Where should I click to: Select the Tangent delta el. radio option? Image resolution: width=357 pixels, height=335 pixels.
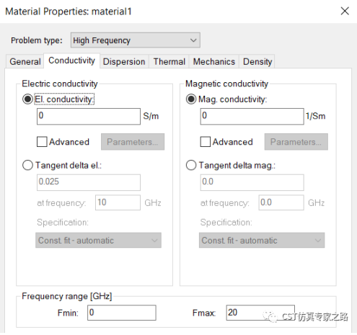(27, 165)
